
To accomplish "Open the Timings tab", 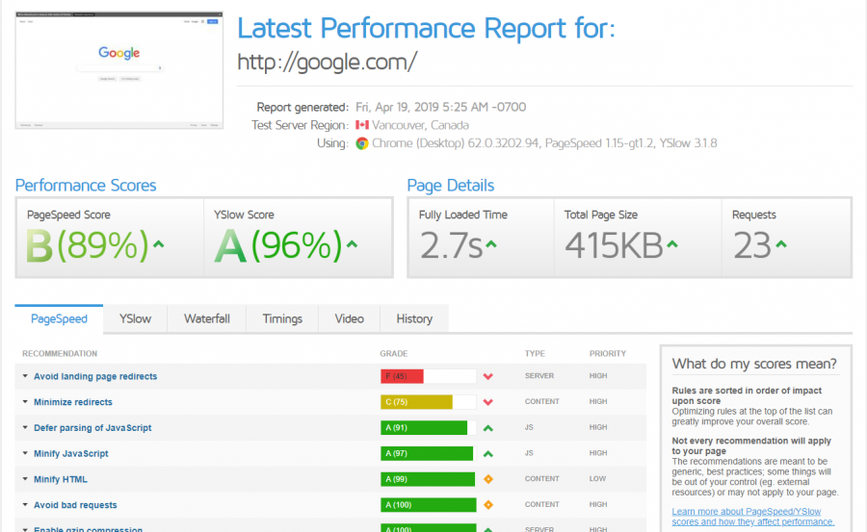I will click(x=282, y=318).
